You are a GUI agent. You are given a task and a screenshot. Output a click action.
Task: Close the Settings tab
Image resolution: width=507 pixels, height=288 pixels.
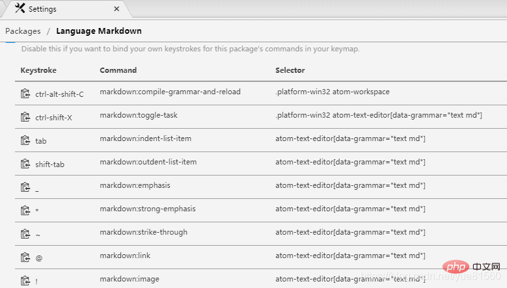point(116,8)
